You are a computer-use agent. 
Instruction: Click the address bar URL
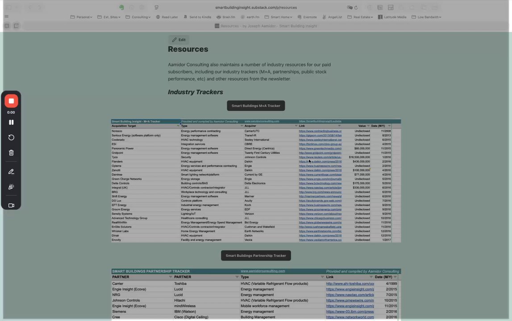pyautogui.click(x=256, y=7)
